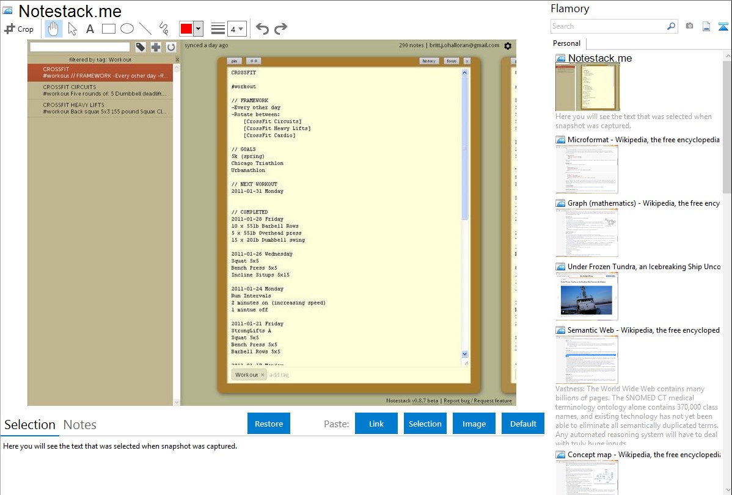Select the CROSSFIT CIRCUITS note

point(100,90)
